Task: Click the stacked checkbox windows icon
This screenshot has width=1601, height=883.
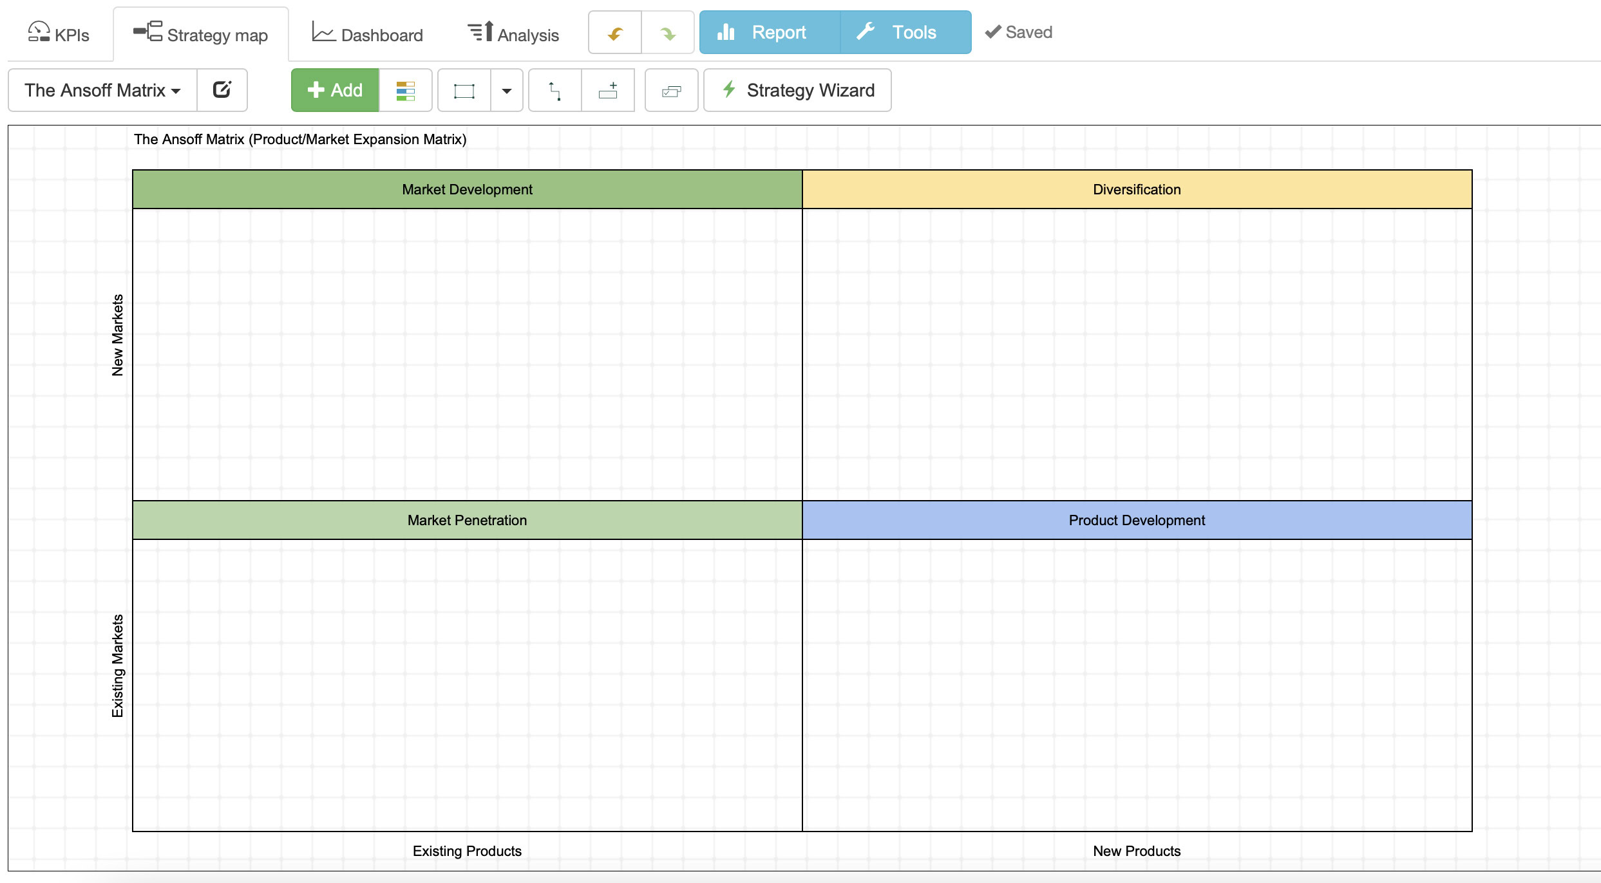Action: (671, 91)
